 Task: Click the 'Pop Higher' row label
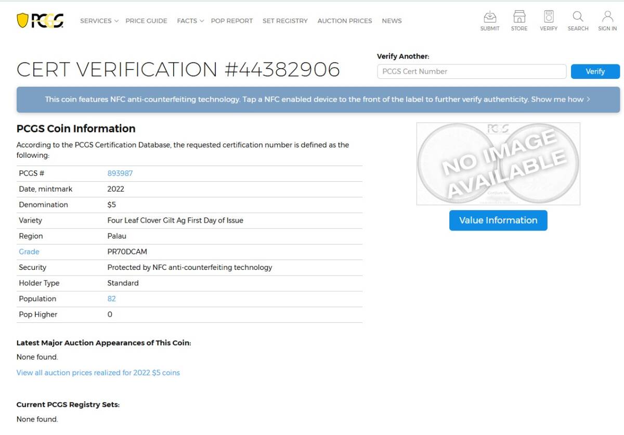tap(38, 315)
